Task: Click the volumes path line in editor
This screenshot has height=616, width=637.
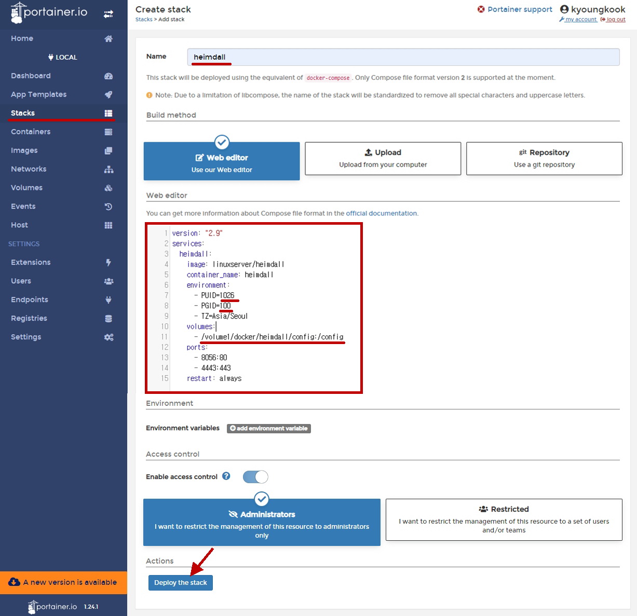Action: [268, 337]
